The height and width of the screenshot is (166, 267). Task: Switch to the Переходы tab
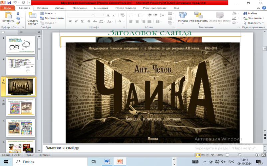pos(80,8)
